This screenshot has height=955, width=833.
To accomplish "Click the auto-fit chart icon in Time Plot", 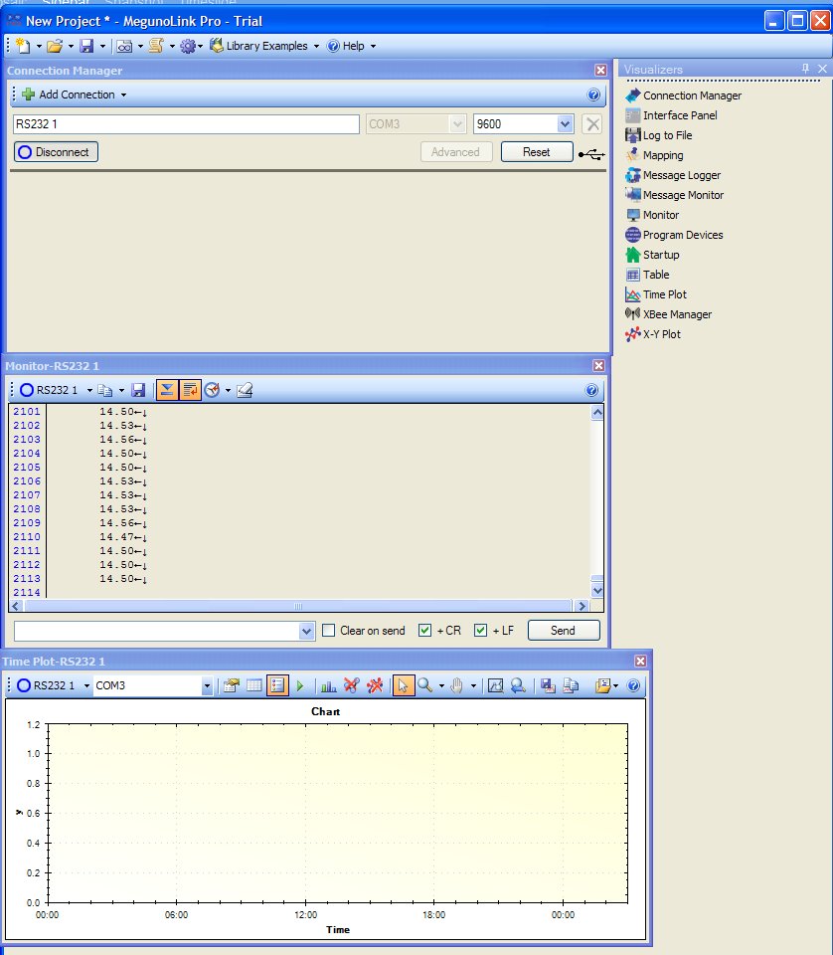I will [495, 685].
